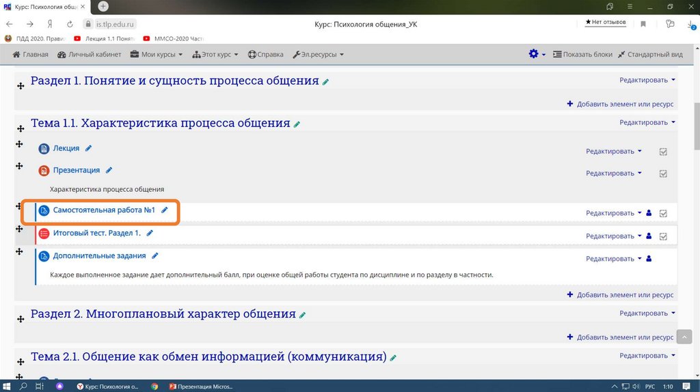Open the Главная menu item
Image resolution: width=700 pixels, height=392 pixels.
click(x=31, y=55)
